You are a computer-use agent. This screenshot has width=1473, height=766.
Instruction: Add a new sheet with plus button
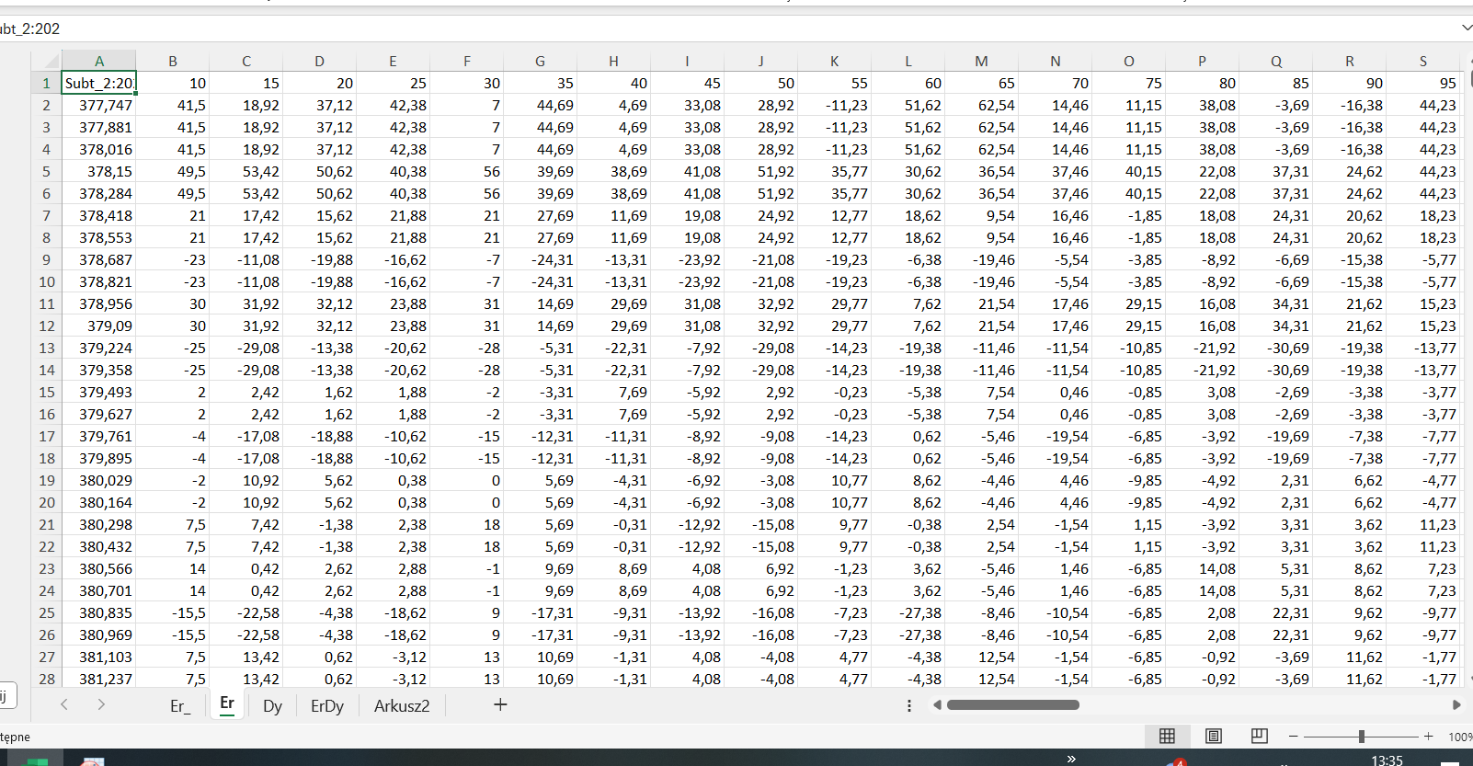500,704
